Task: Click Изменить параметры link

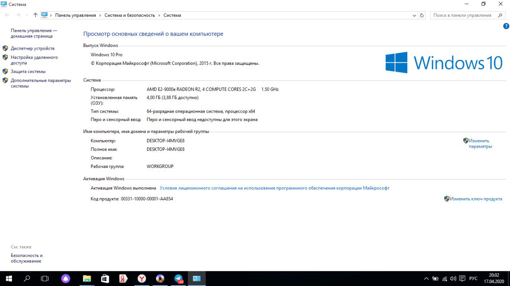Action: coord(480,144)
